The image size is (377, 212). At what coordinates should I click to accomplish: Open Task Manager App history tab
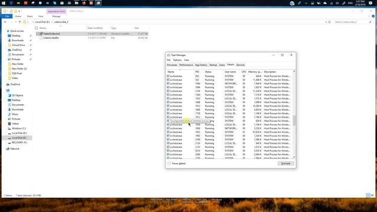[201, 65]
